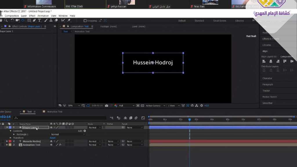Open the Animation menu
297x167 pixels.
click(x=43, y=16)
